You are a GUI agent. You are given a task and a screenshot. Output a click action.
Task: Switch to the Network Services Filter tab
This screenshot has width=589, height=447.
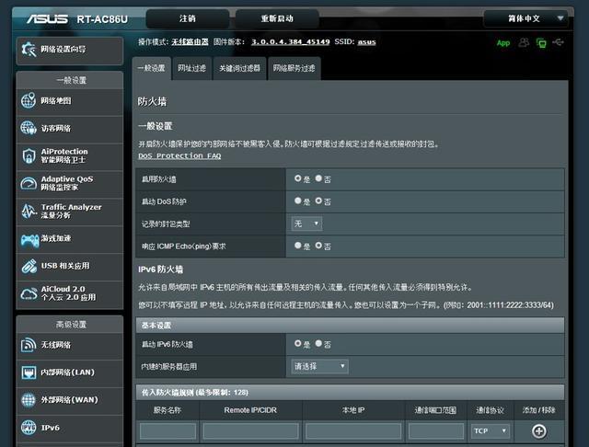[294, 68]
